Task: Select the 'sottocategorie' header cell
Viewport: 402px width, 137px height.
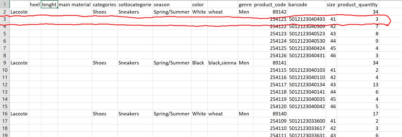Action: (x=135, y=5)
